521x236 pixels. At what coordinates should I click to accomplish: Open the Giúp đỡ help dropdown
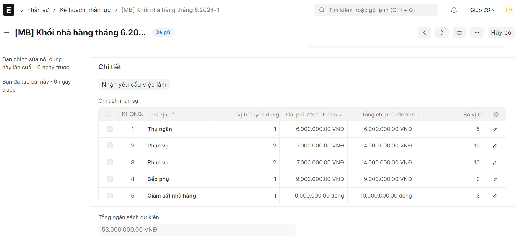pyautogui.click(x=483, y=10)
